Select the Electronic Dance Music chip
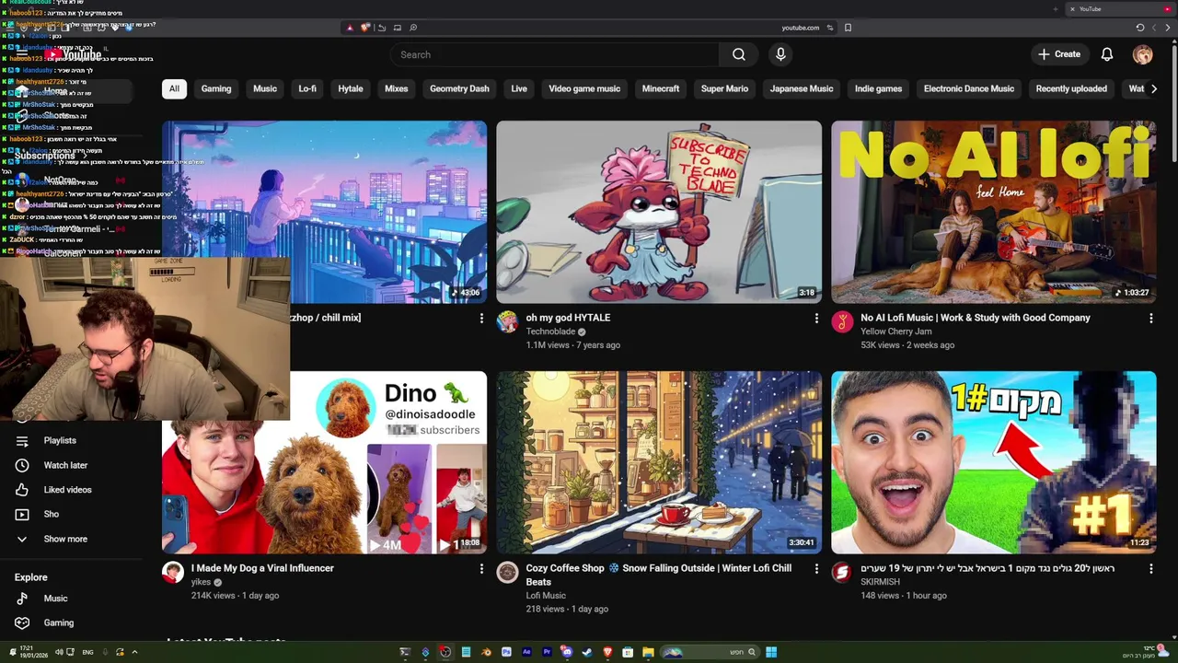 click(x=969, y=88)
